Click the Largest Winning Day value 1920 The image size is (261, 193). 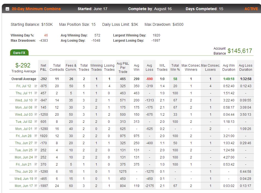pos(156,35)
